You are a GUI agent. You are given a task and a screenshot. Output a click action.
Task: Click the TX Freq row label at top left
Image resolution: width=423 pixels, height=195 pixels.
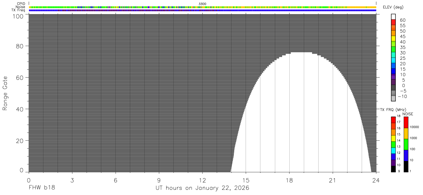(19, 10)
